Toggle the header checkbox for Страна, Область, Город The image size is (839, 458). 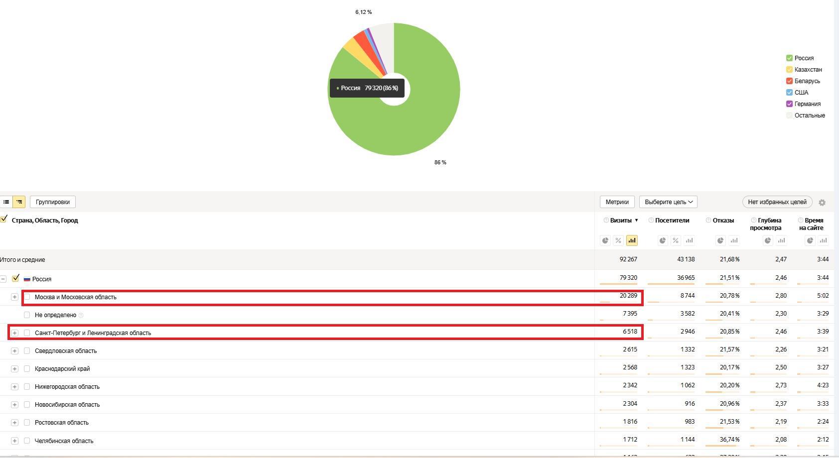(x=4, y=219)
